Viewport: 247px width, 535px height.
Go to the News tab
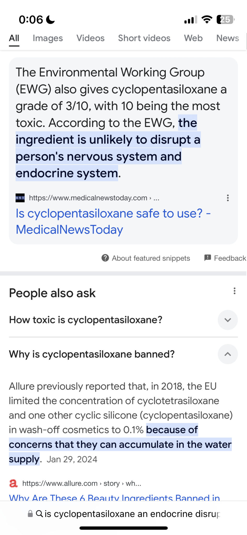click(x=227, y=38)
